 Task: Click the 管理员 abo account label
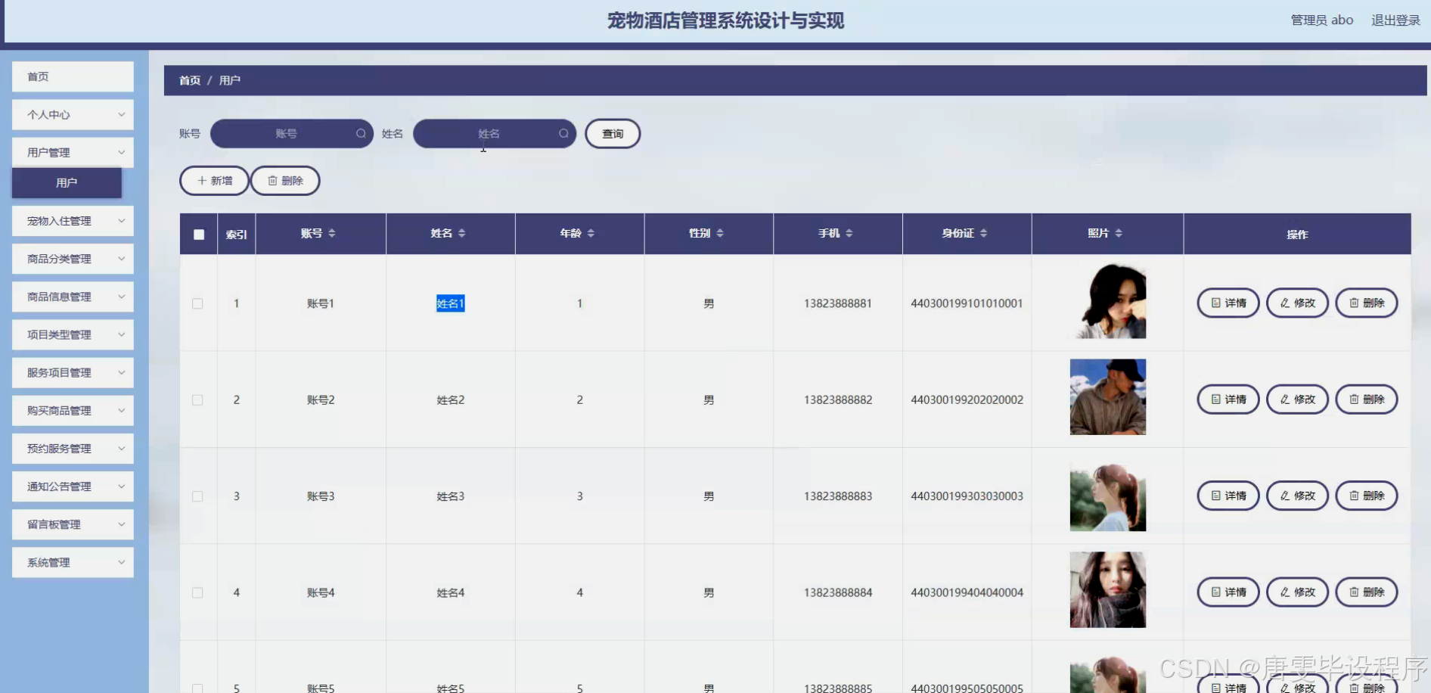tap(1321, 20)
